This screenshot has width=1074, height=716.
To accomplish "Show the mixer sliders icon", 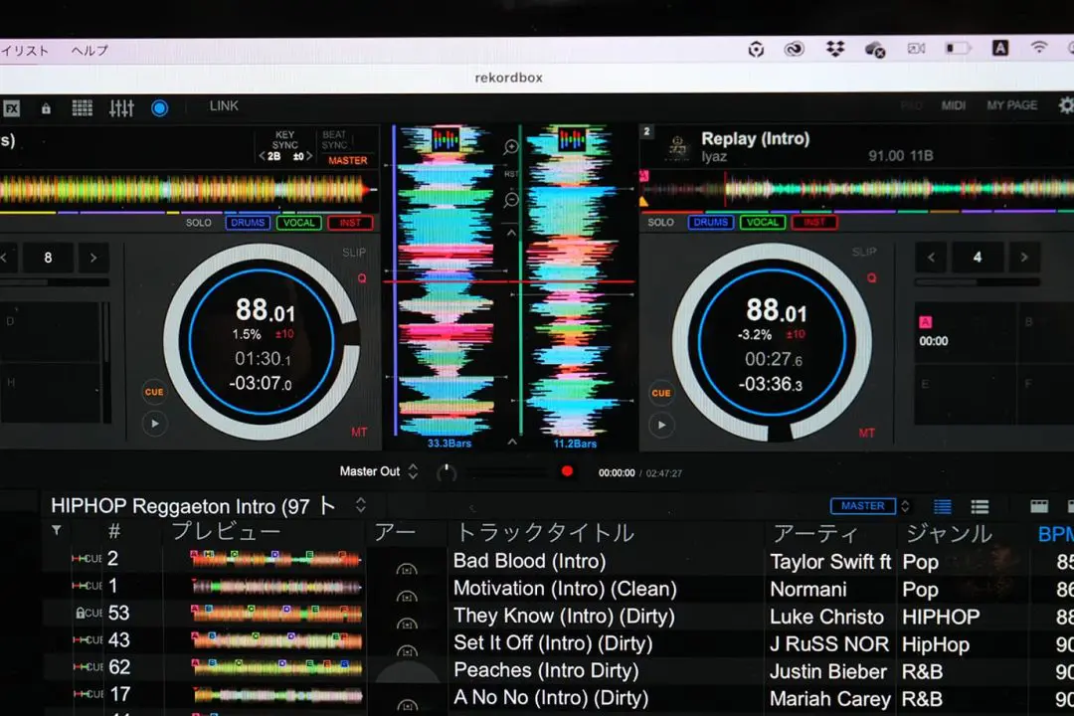I will pos(121,107).
